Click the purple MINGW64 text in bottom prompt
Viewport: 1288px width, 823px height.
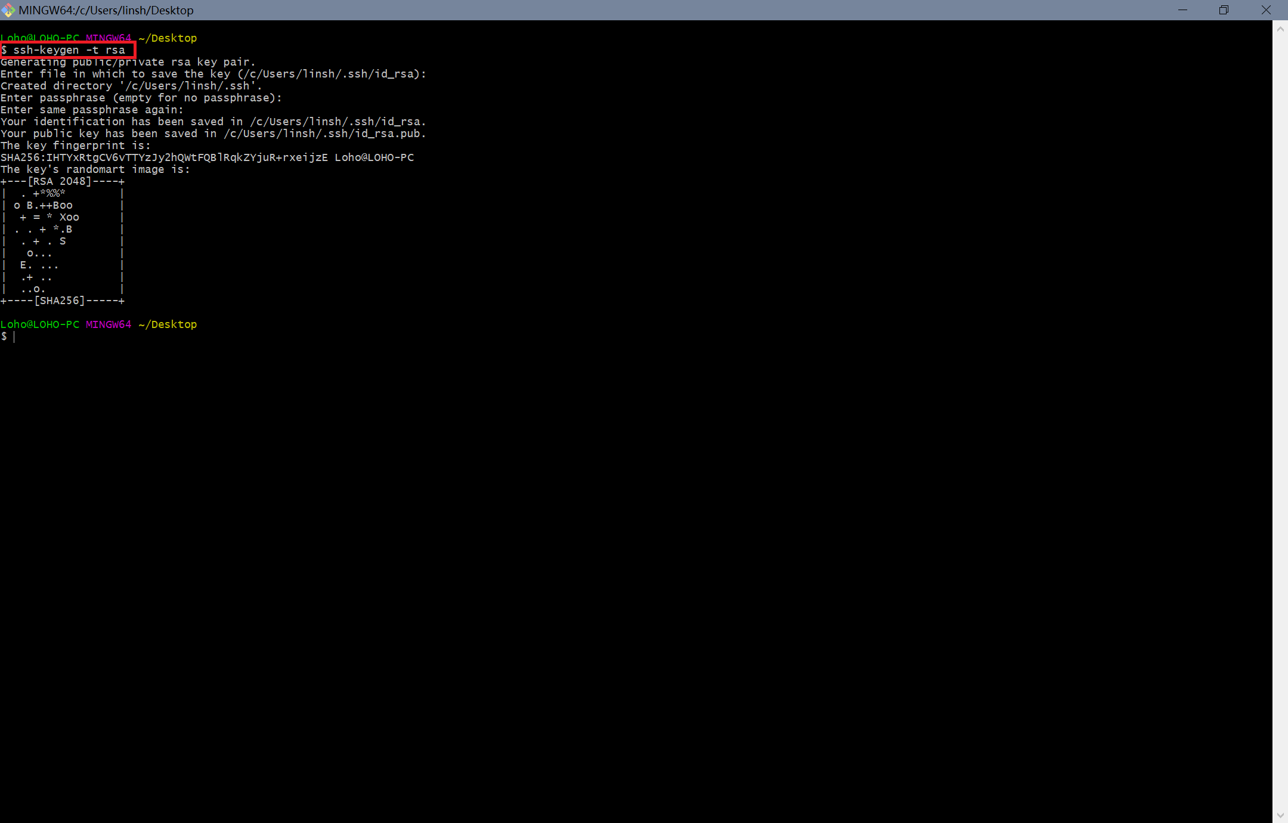point(108,324)
